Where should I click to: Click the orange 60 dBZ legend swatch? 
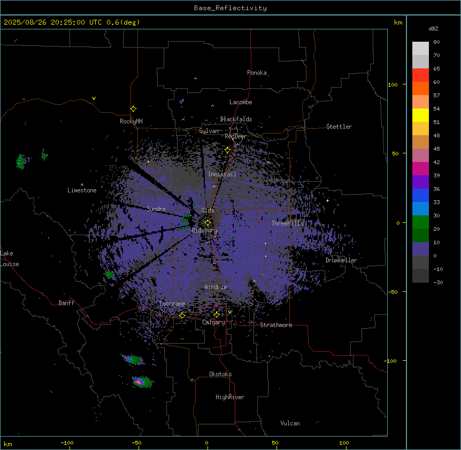pos(420,88)
